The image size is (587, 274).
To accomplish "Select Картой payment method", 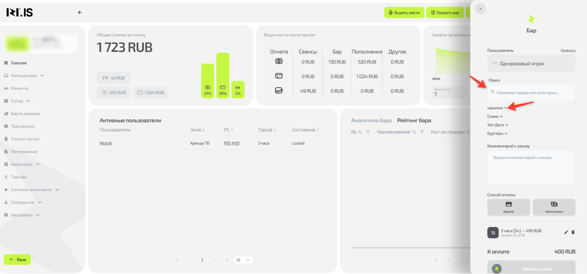I will [508, 207].
